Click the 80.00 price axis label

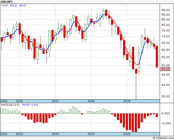point(165,25)
